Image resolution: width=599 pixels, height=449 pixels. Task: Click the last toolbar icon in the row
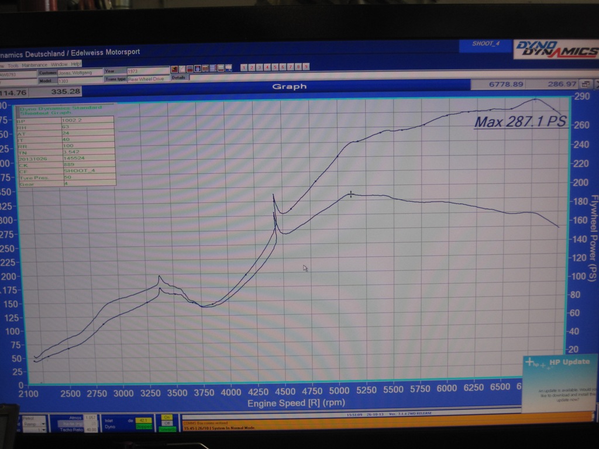click(229, 68)
